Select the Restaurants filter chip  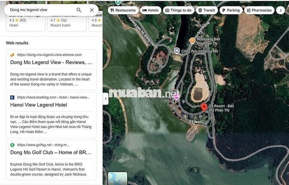[x=123, y=10]
